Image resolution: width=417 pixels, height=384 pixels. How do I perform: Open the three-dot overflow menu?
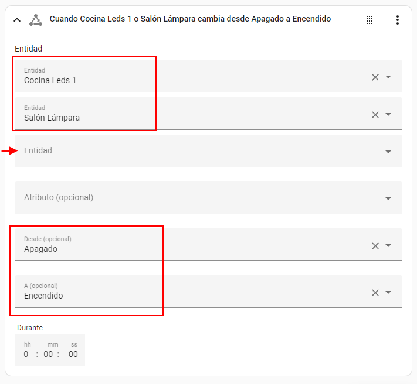[x=397, y=20]
